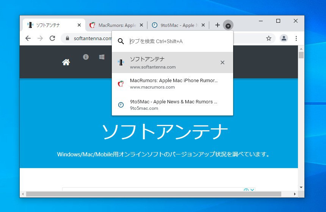Minimize the Chrome window

pos(261,21)
